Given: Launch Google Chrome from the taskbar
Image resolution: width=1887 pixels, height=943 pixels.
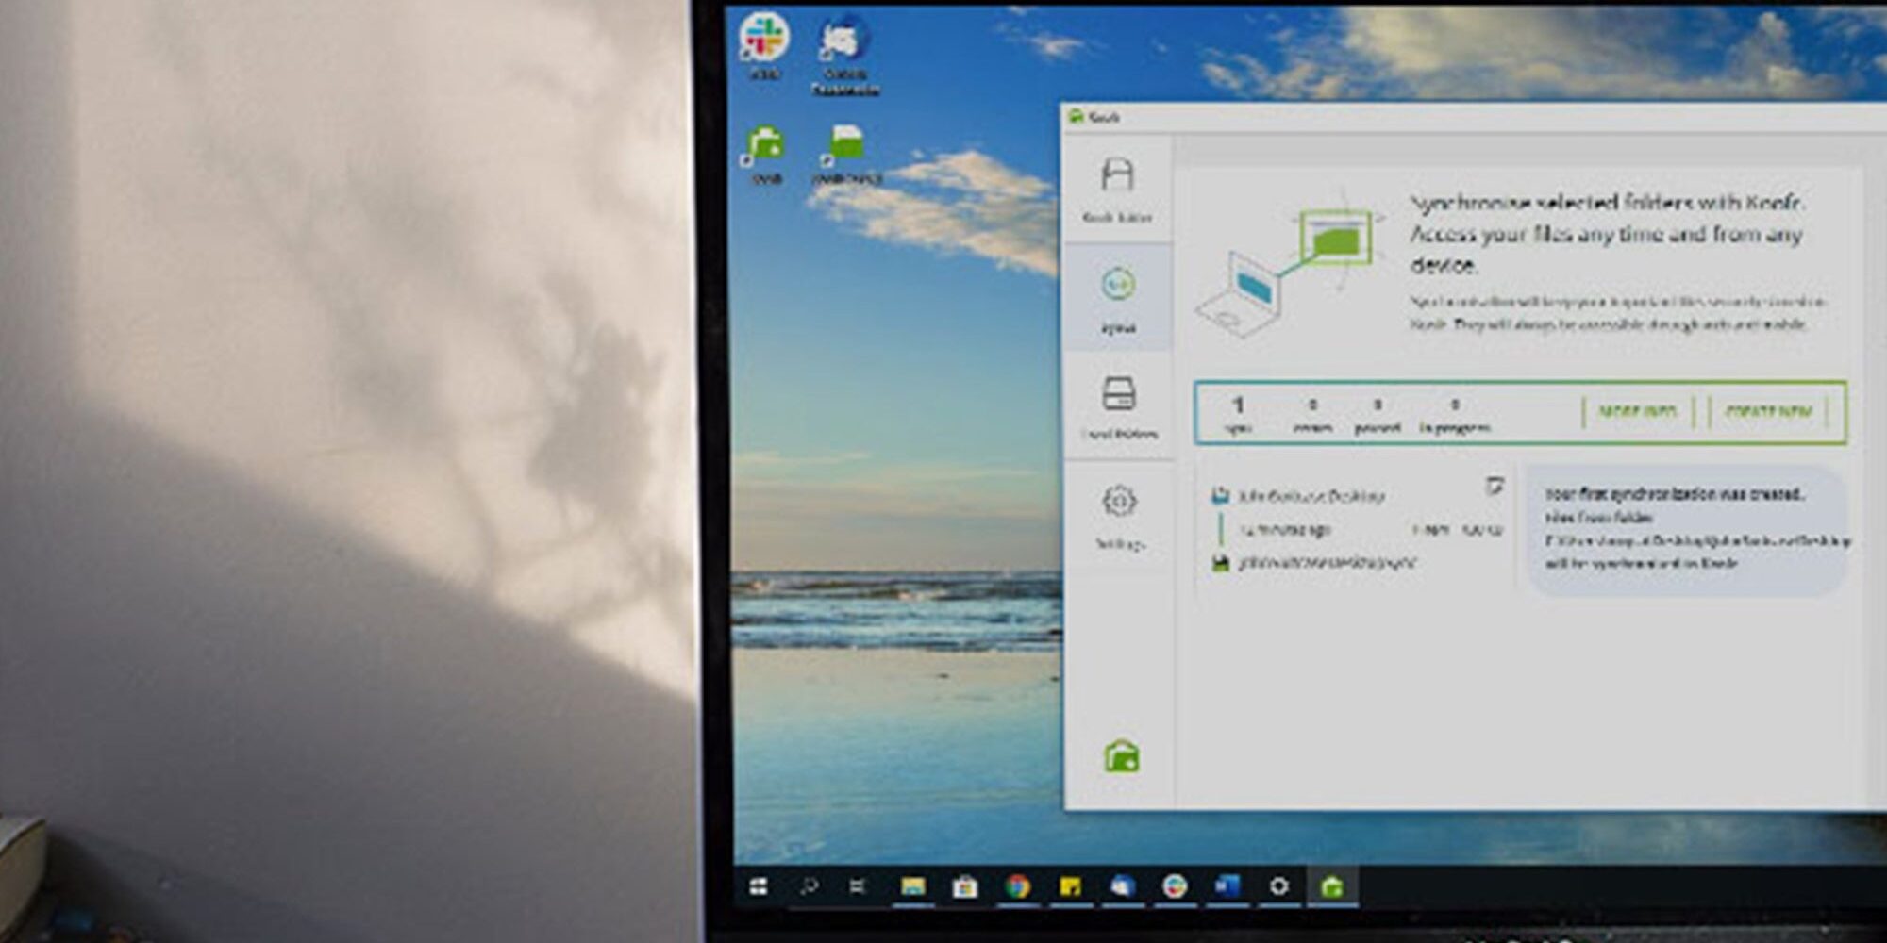Looking at the screenshot, I should pyautogui.click(x=1017, y=886).
